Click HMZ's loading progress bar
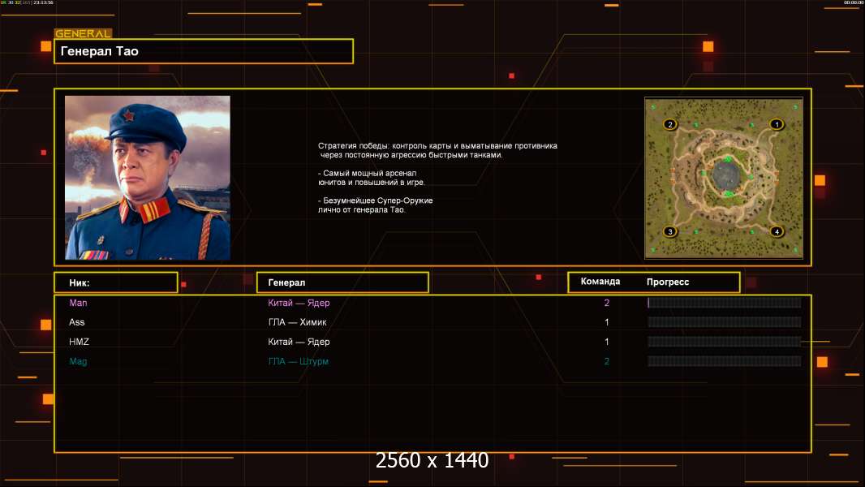 (x=725, y=342)
